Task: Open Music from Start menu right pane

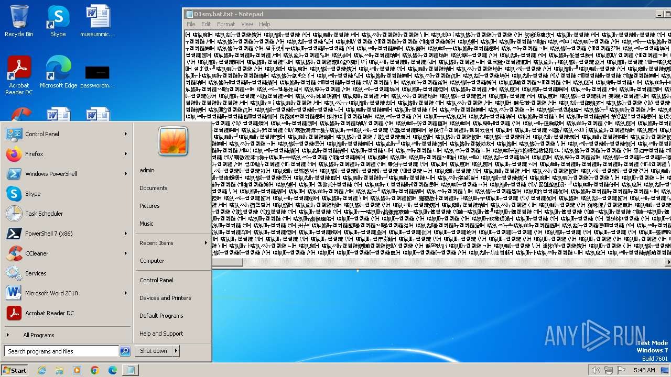Action: coord(146,224)
